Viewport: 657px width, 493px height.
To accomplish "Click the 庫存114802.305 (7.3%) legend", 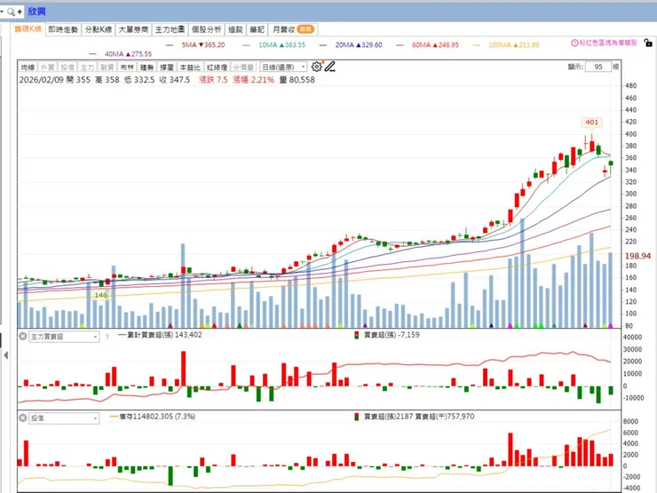I will coord(153,417).
